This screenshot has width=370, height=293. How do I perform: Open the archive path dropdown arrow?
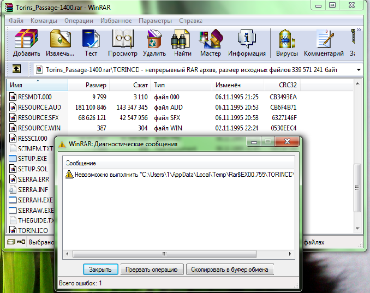[x=359, y=70]
